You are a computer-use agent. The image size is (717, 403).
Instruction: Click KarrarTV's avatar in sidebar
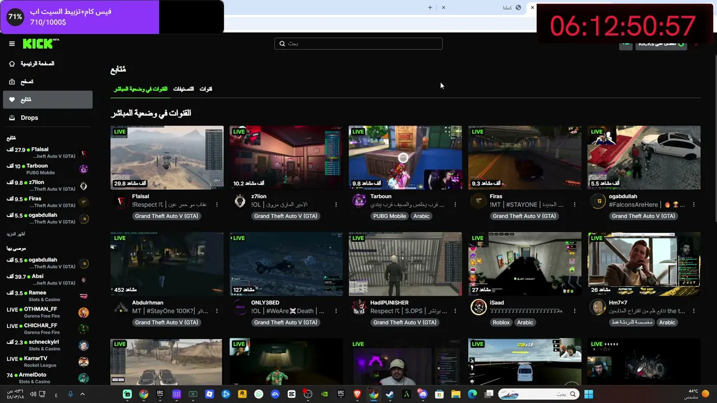[x=83, y=362]
